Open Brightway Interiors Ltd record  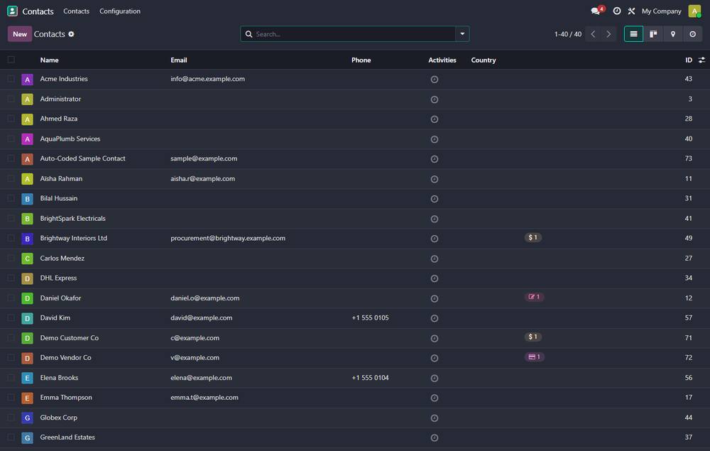click(x=73, y=238)
